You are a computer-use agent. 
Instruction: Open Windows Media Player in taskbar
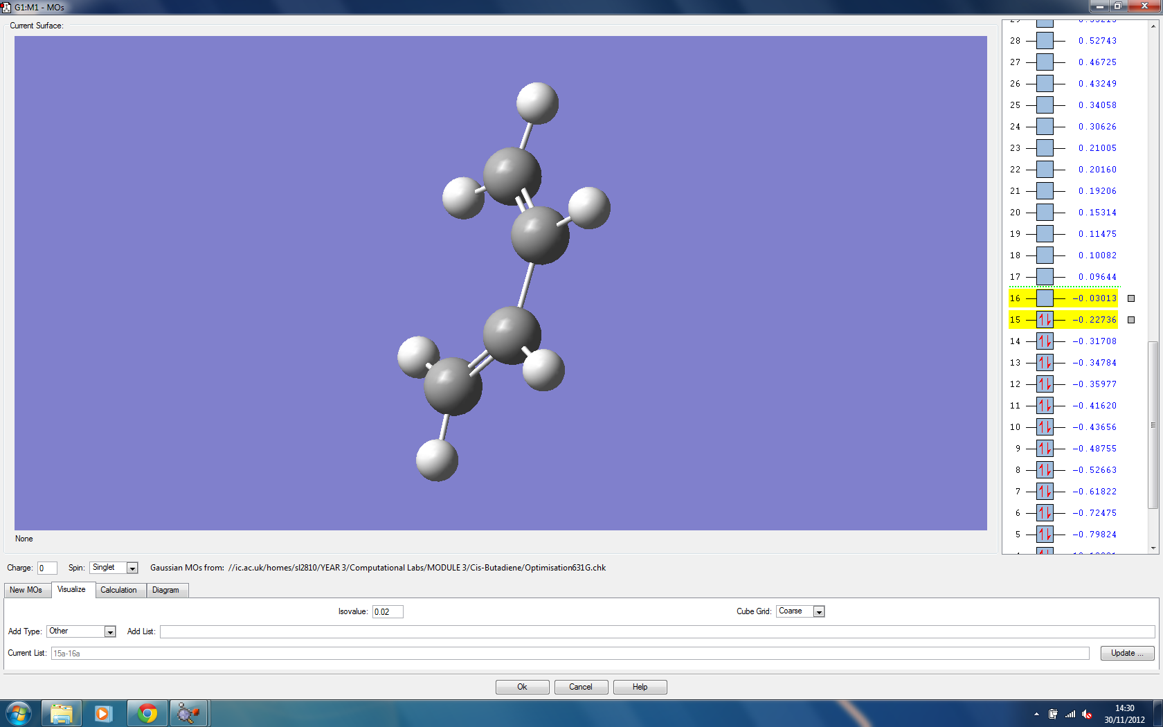pyautogui.click(x=104, y=713)
